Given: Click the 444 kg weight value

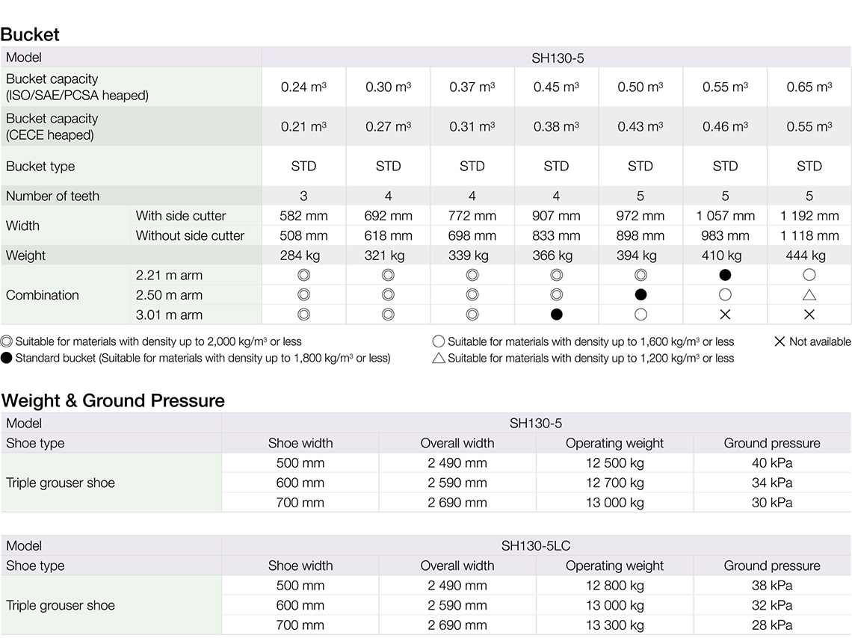Looking at the screenshot, I should tap(809, 255).
